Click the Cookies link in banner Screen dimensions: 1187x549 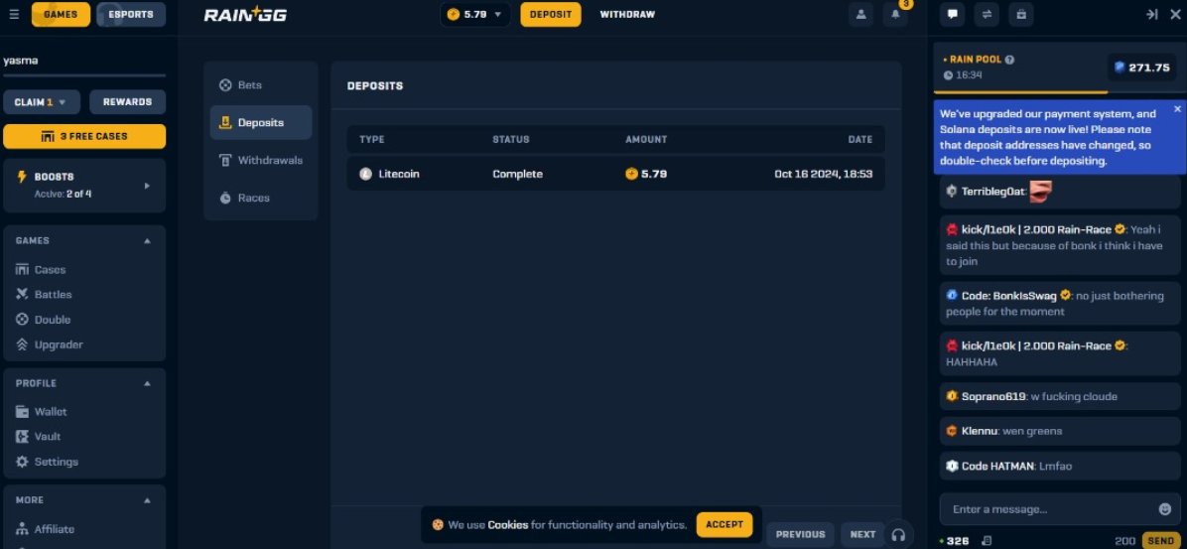[x=508, y=525]
